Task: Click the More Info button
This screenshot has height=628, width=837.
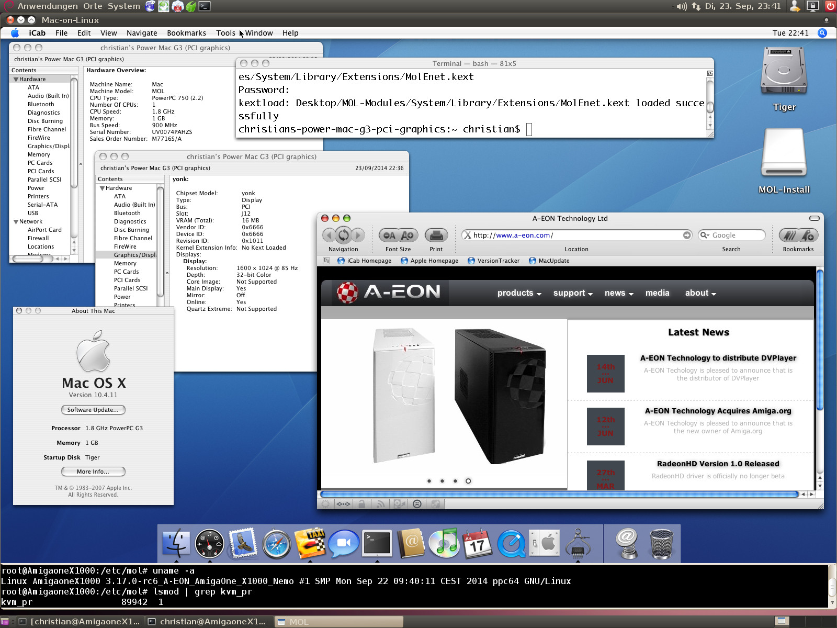Action: pyautogui.click(x=93, y=472)
